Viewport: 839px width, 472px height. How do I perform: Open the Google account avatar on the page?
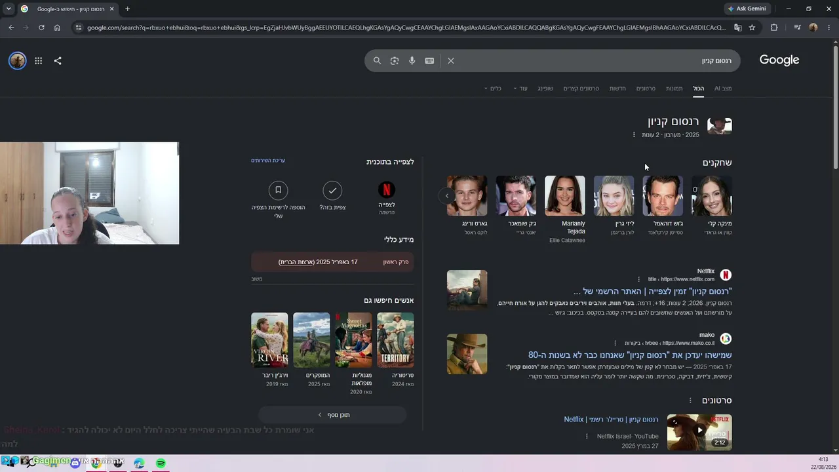[x=17, y=60]
